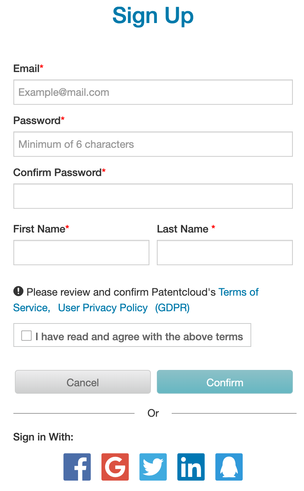Open the GDPR link
The image size is (304, 491).
[x=172, y=308]
